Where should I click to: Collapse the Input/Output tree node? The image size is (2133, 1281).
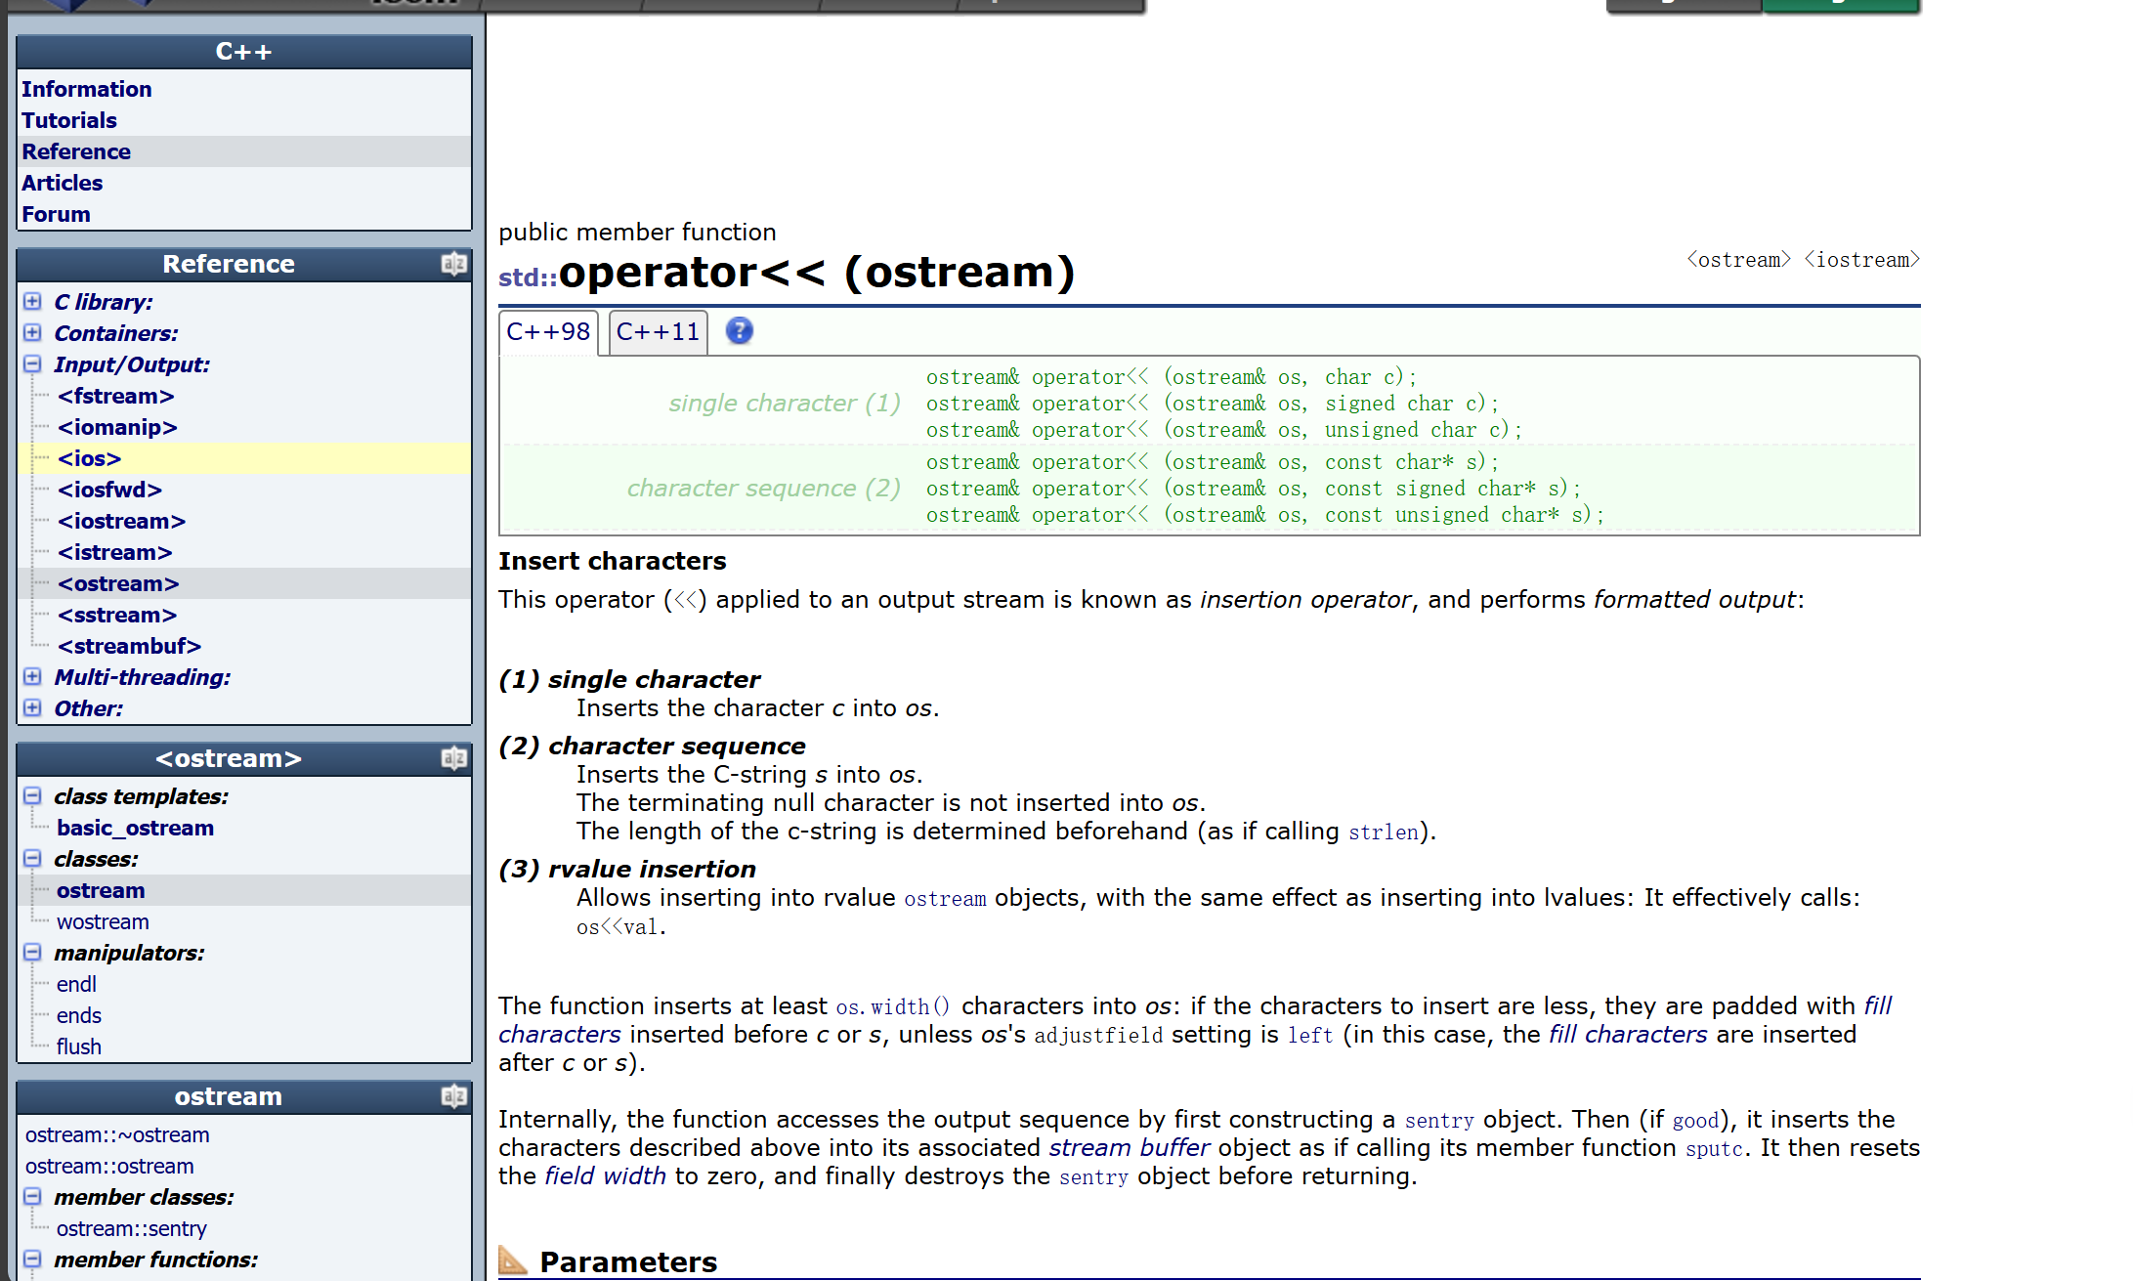point(32,363)
